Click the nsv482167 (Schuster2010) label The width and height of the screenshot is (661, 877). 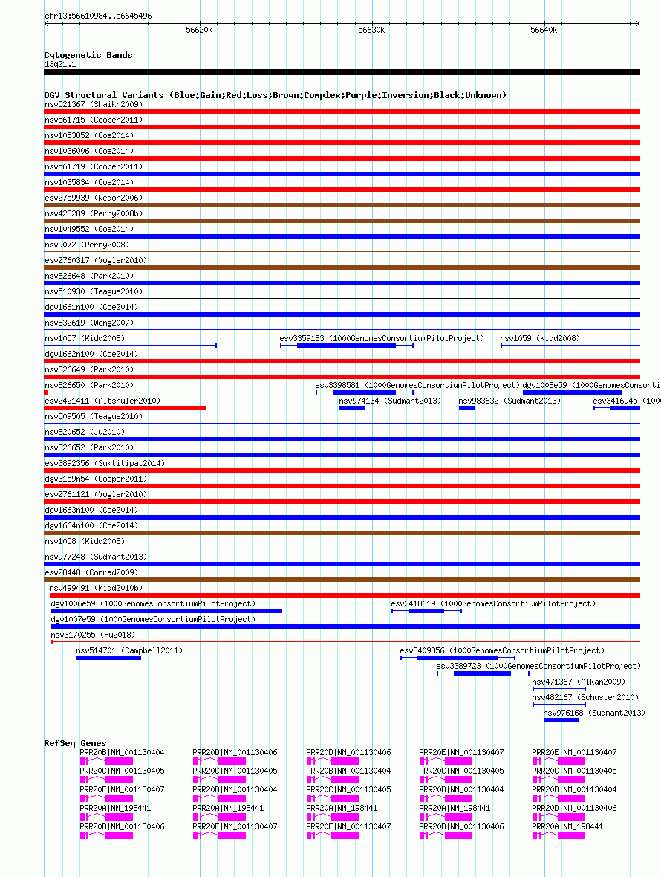coord(585,698)
